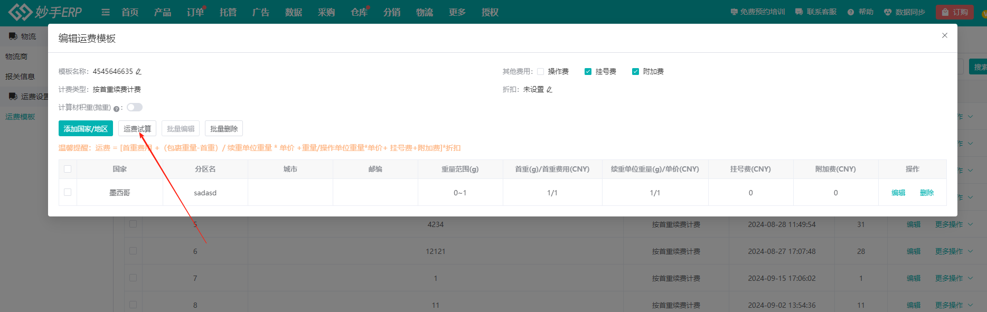Image resolution: width=987 pixels, height=312 pixels.
Task: Edit the 墨西哥 row via 编辑 link
Action: pos(898,193)
